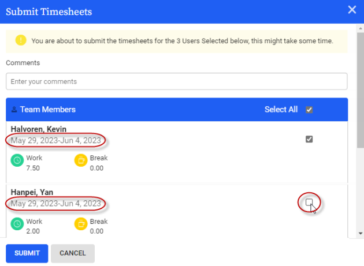Screen dimensions: 364x266
Task: Click Yan Hanpei's yellow Break cup icon
Action: [81, 224]
